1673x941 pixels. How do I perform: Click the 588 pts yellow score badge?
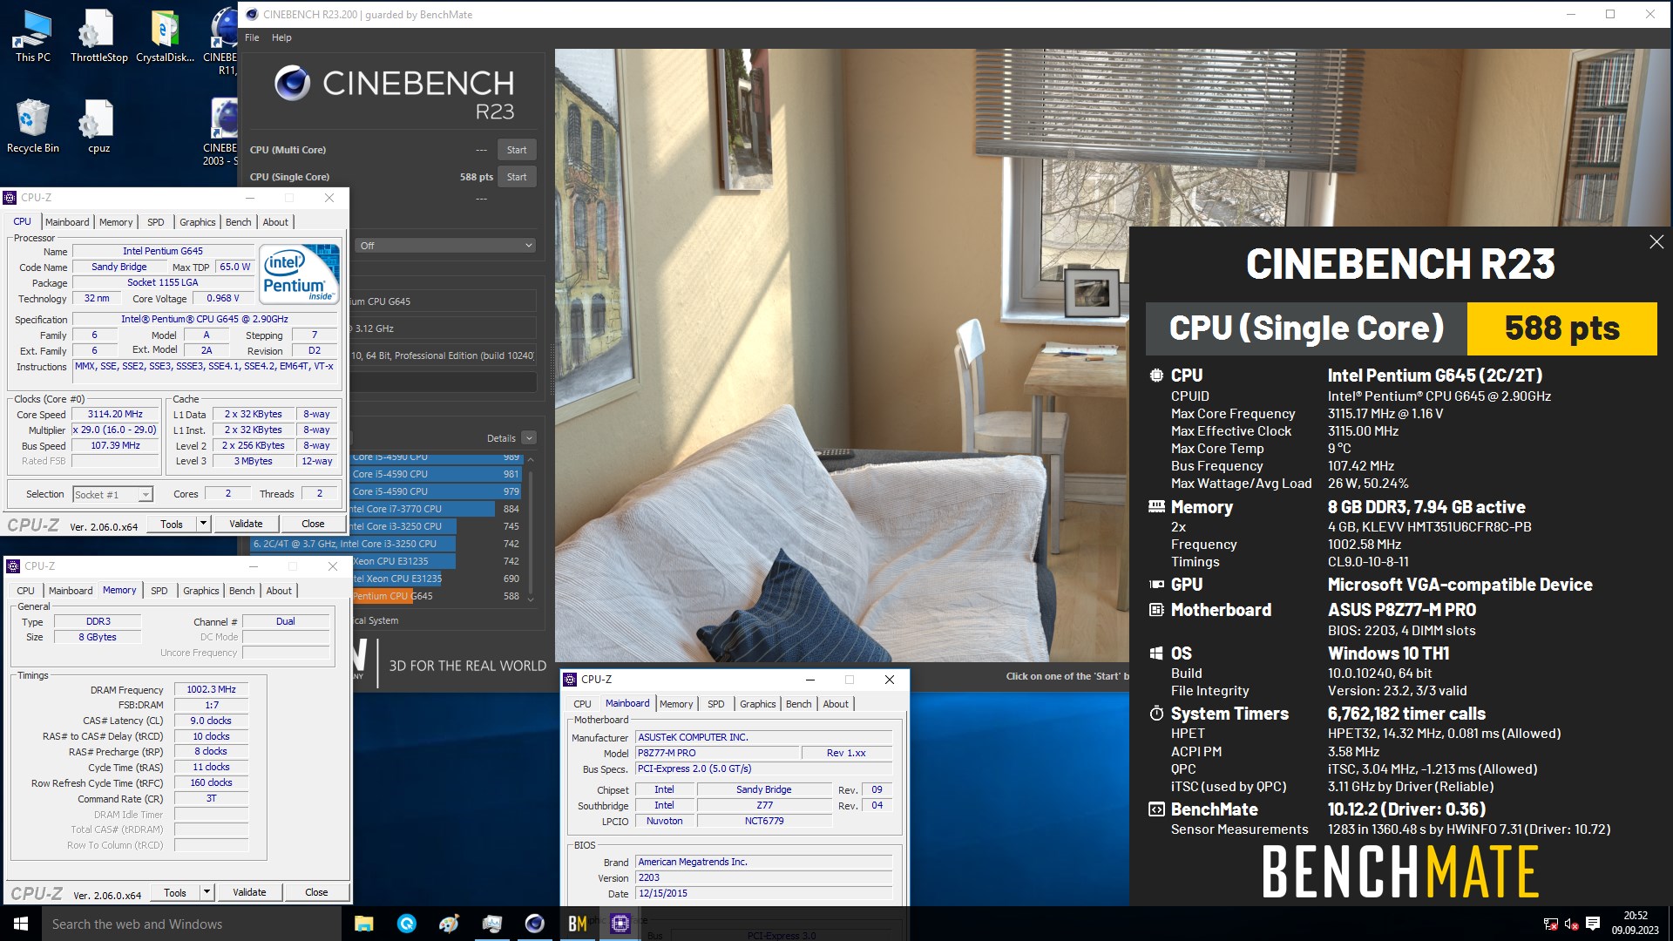tap(1561, 328)
